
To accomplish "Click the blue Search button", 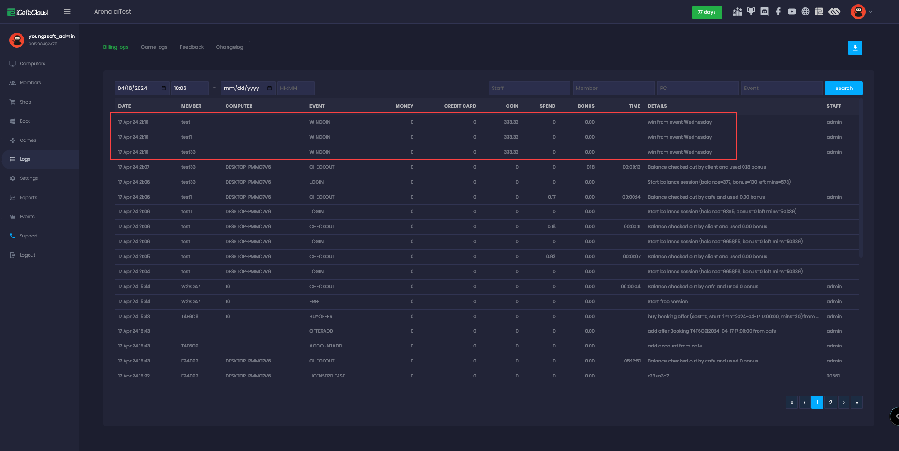I will click(844, 88).
